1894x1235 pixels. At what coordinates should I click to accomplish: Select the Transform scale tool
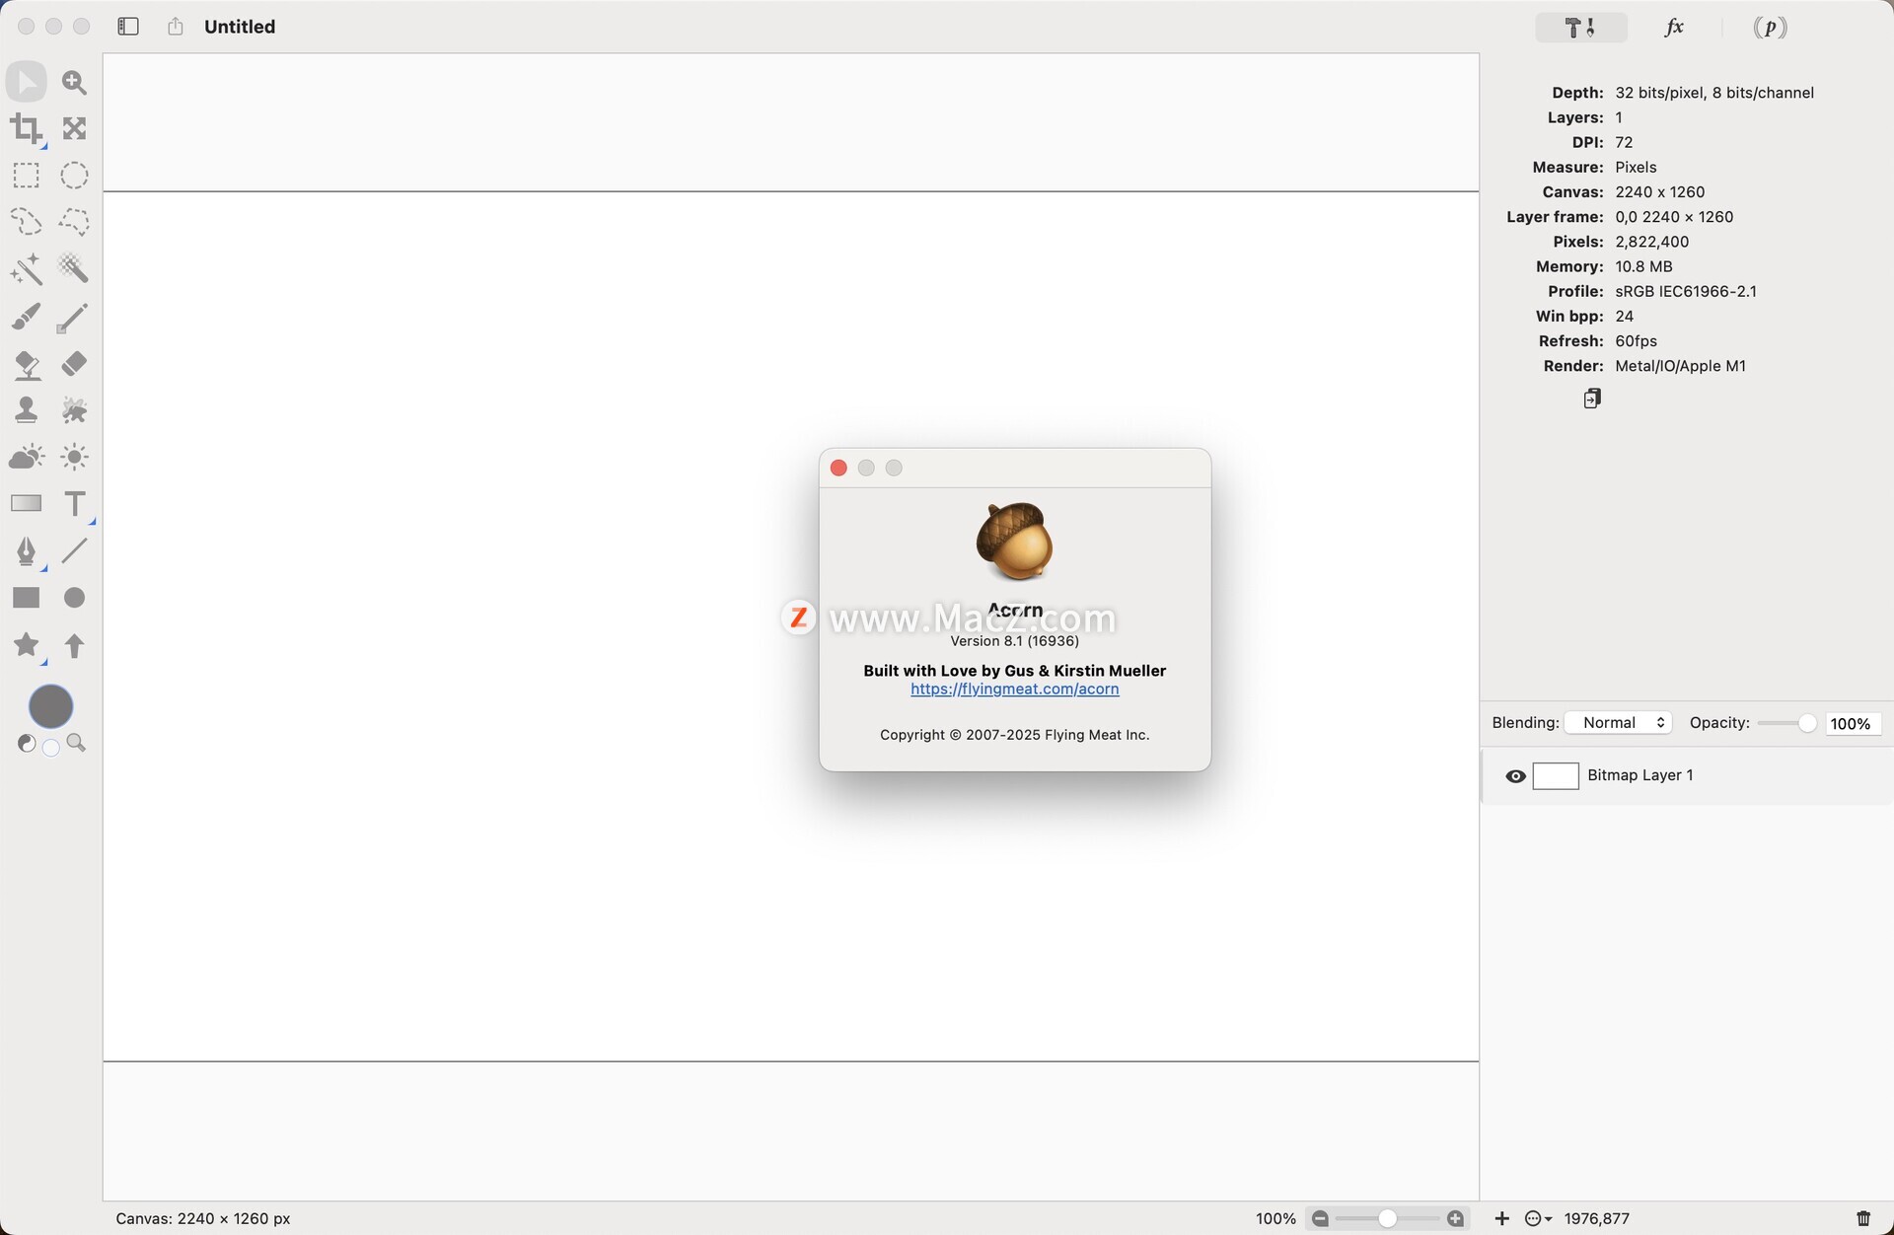click(74, 128)
